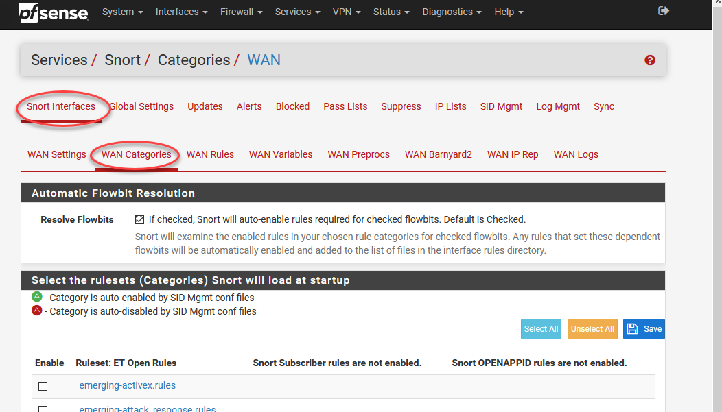Open the Global Settings tab

click(141, 107)
